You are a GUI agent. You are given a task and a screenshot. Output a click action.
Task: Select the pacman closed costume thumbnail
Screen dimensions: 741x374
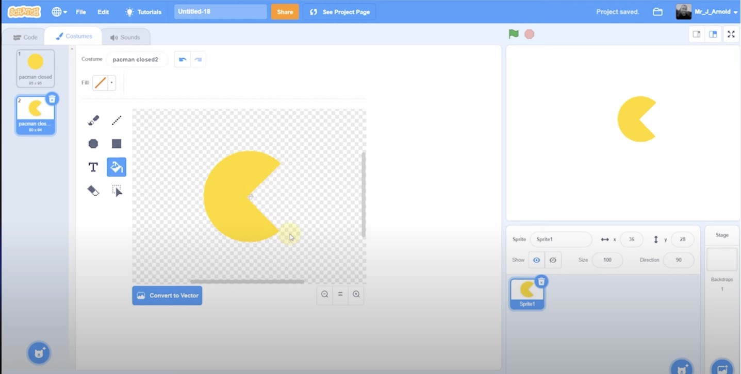click(x=36, y=69)
